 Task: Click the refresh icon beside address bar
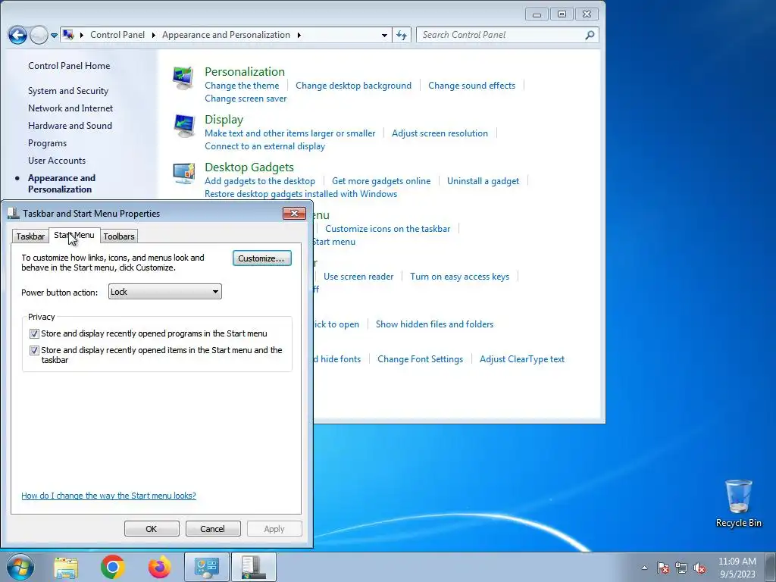402,35
